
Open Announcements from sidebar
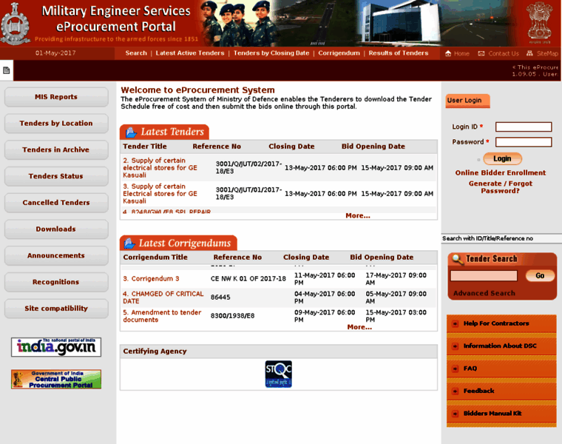56,256
